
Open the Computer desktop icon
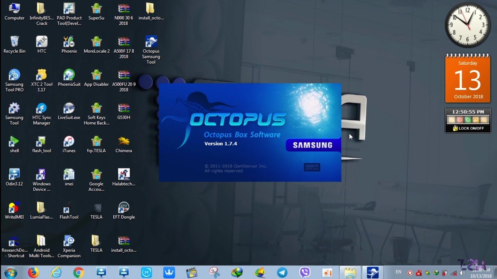pyautogui.click(x=14, y=12)
